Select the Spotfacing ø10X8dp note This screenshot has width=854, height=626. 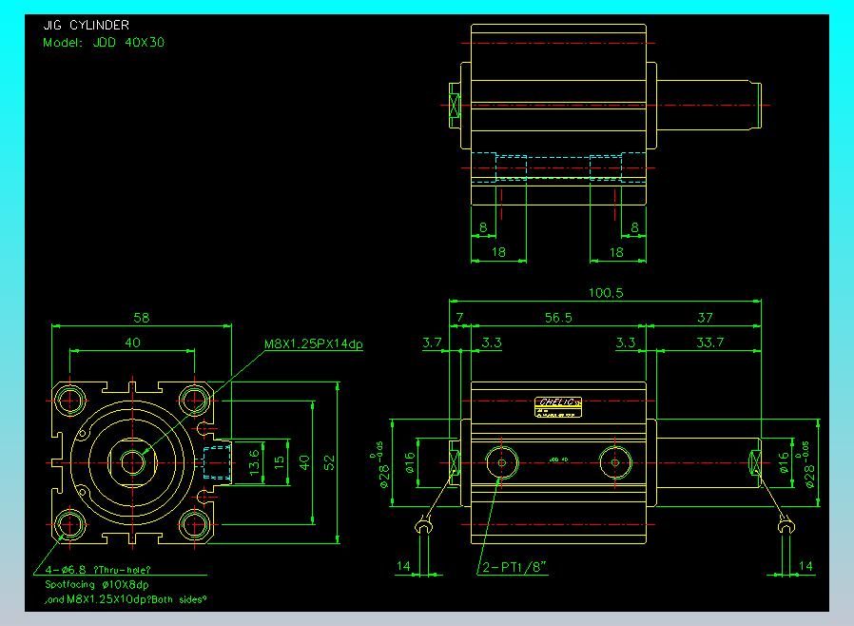[96, 584]
